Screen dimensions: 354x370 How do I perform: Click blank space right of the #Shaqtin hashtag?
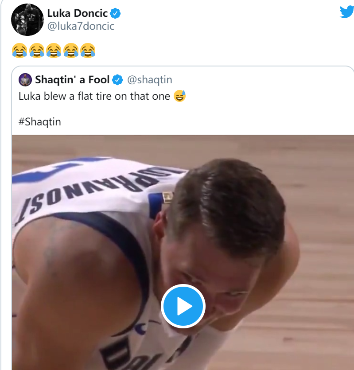click(x=199, y=122)
